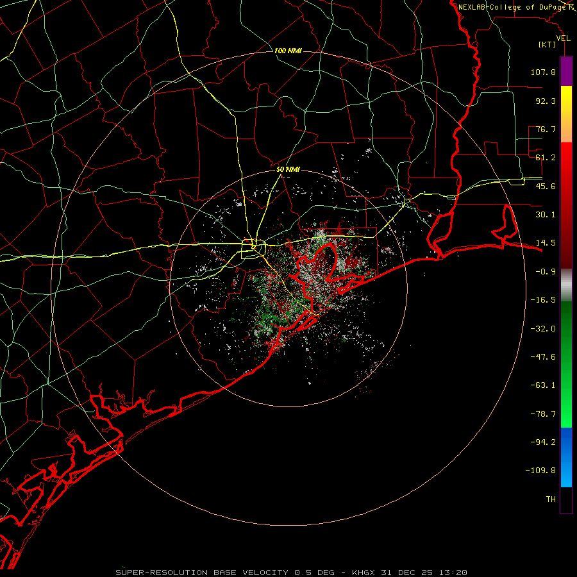Screen dimensions: 577x577
Task: Click the -16.5 velocity legend value
Action: pyautogui.click(x=543, y=300)
